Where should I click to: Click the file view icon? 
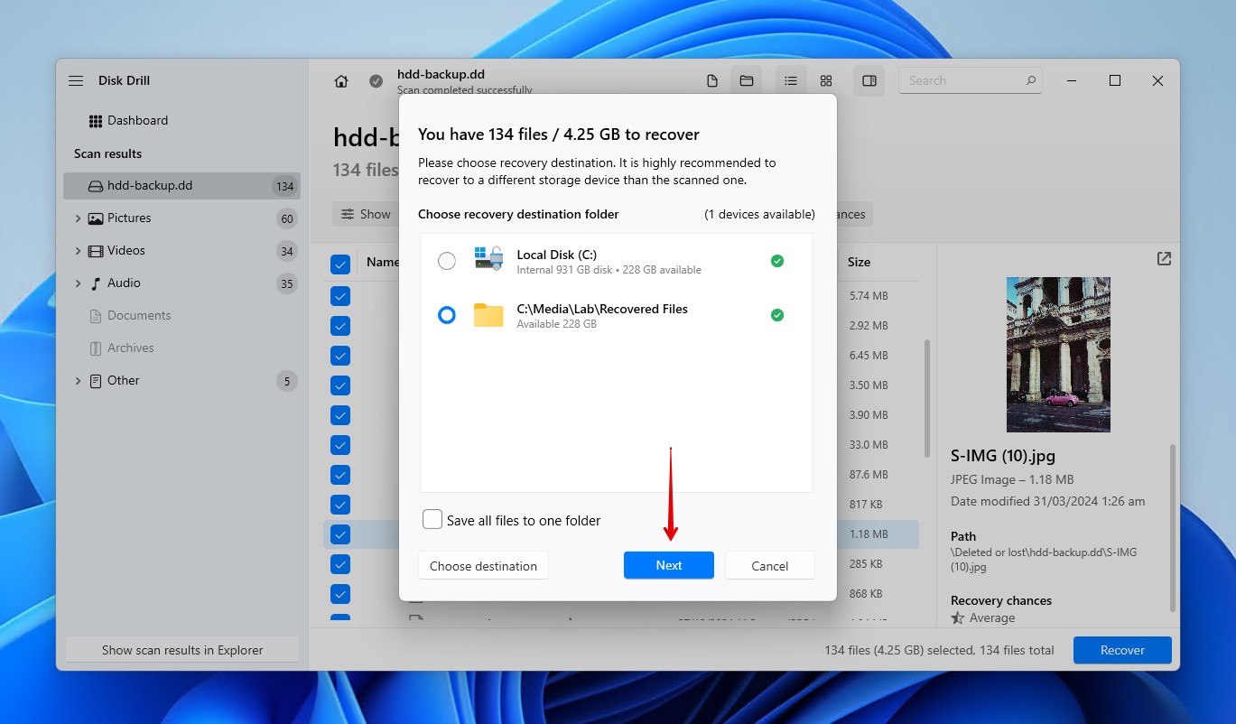point(711,80)
